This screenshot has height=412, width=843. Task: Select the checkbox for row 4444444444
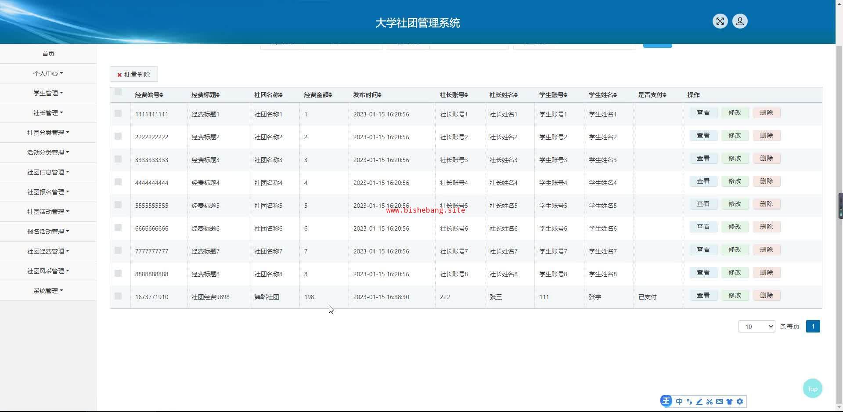(x=118, y=182)
